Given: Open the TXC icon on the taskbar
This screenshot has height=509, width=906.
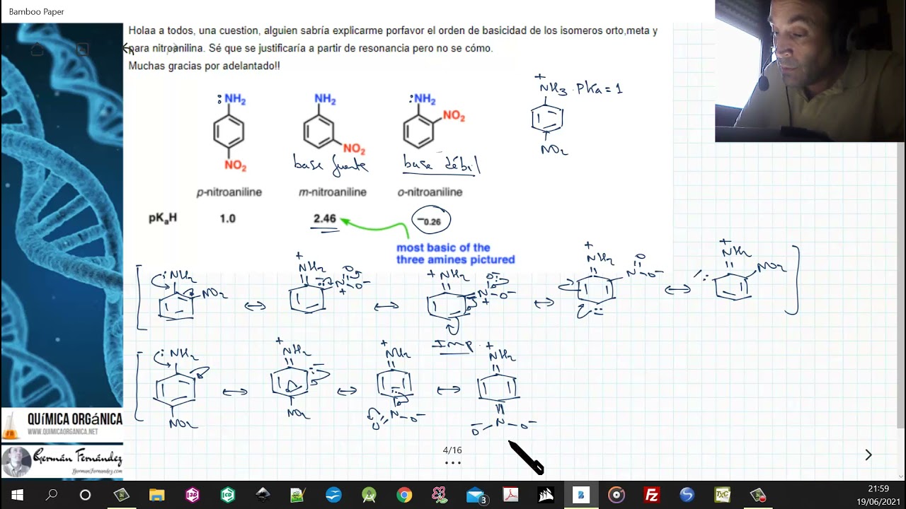Looking at the screenshot, I should [x=723, y=495].
